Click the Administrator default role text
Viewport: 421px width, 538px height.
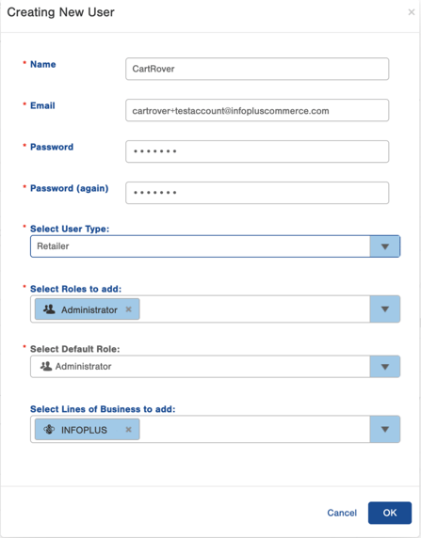pos(83,367)
